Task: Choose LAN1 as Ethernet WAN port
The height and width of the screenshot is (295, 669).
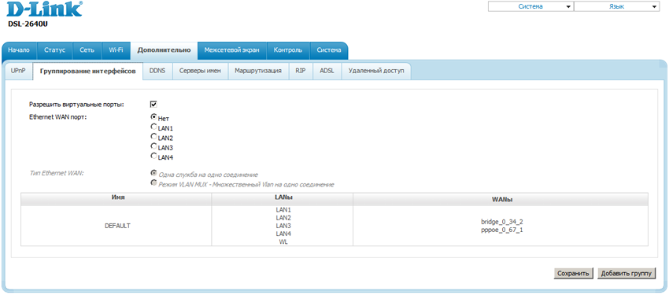Action: tap(153, 127)
